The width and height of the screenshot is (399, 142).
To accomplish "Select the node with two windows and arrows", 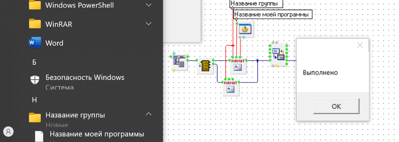I will coord(278,54).
